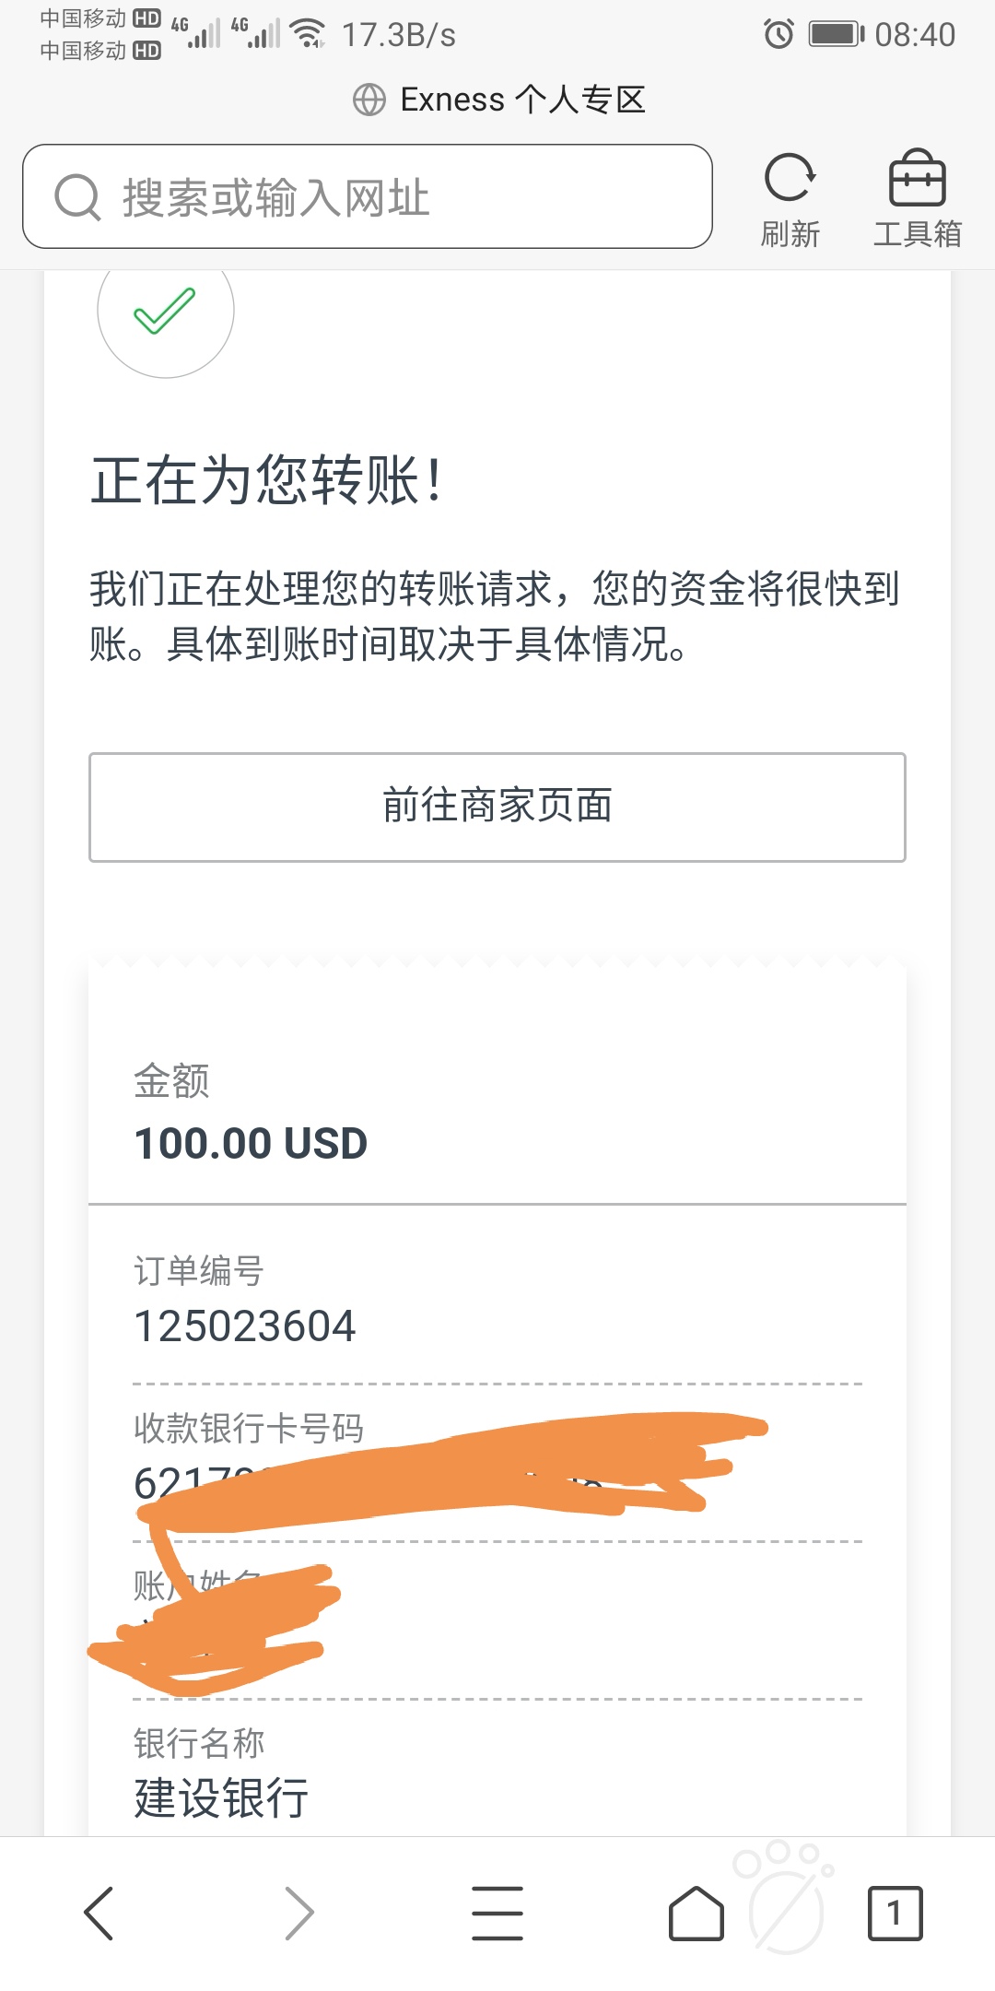Open the browser hamburger menu
995x1991 pixels.
click(x=497, y=1913)
